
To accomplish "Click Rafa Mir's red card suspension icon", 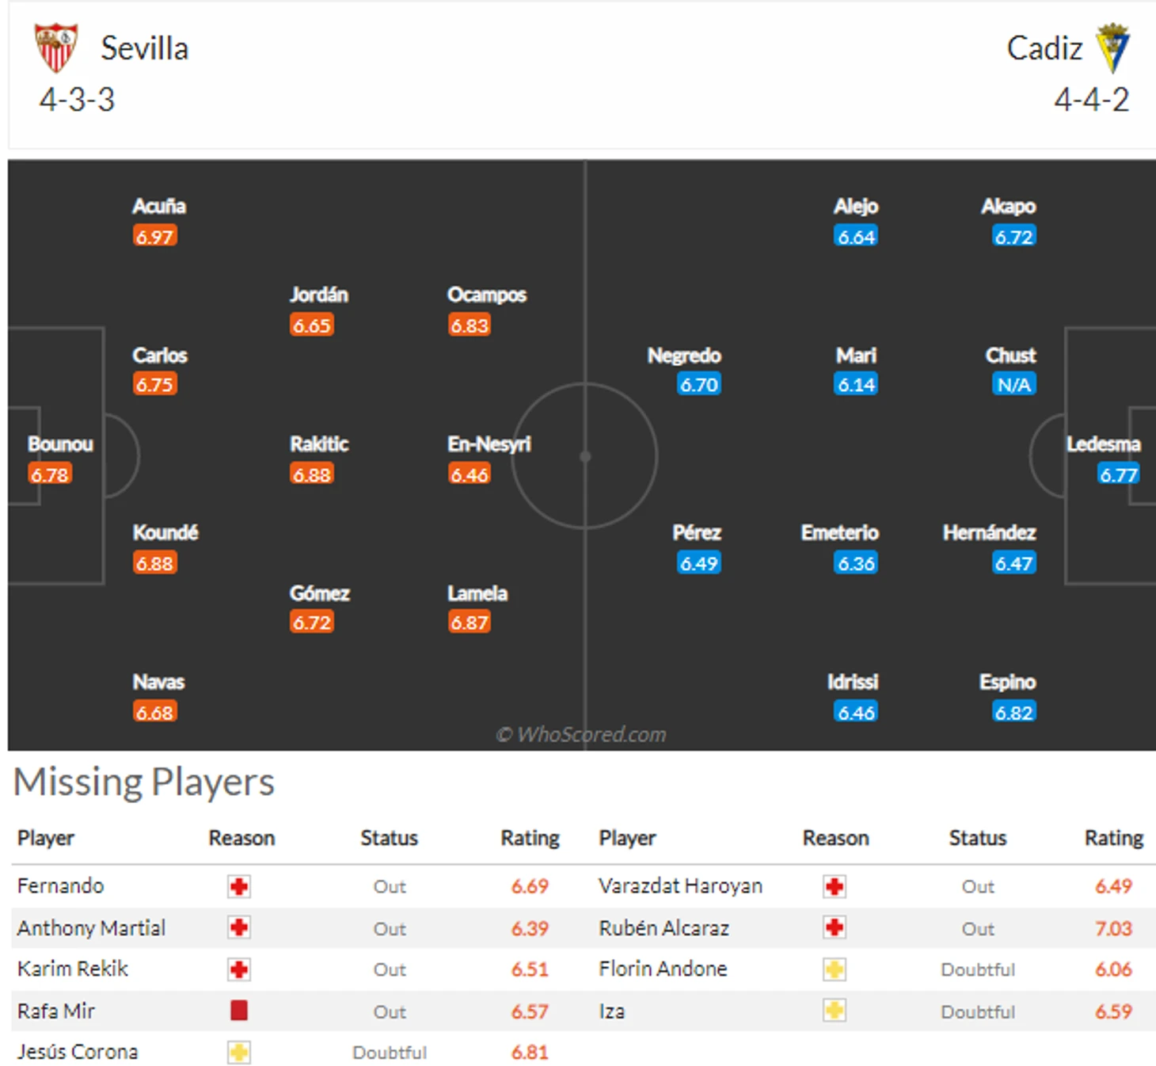I will tap(239, 1011).
